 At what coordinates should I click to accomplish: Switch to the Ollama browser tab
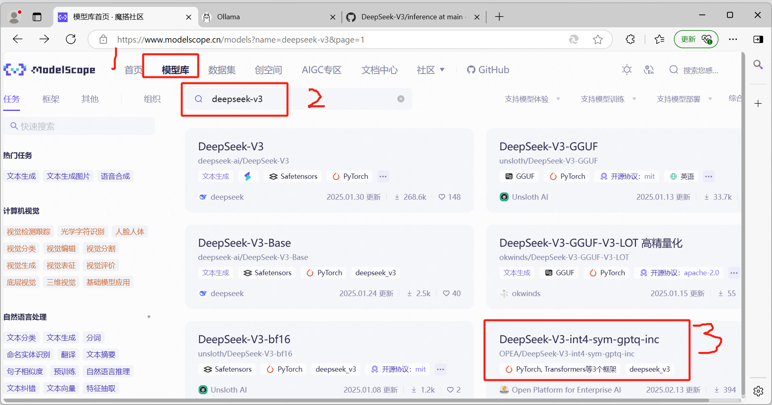click(269, 17)
